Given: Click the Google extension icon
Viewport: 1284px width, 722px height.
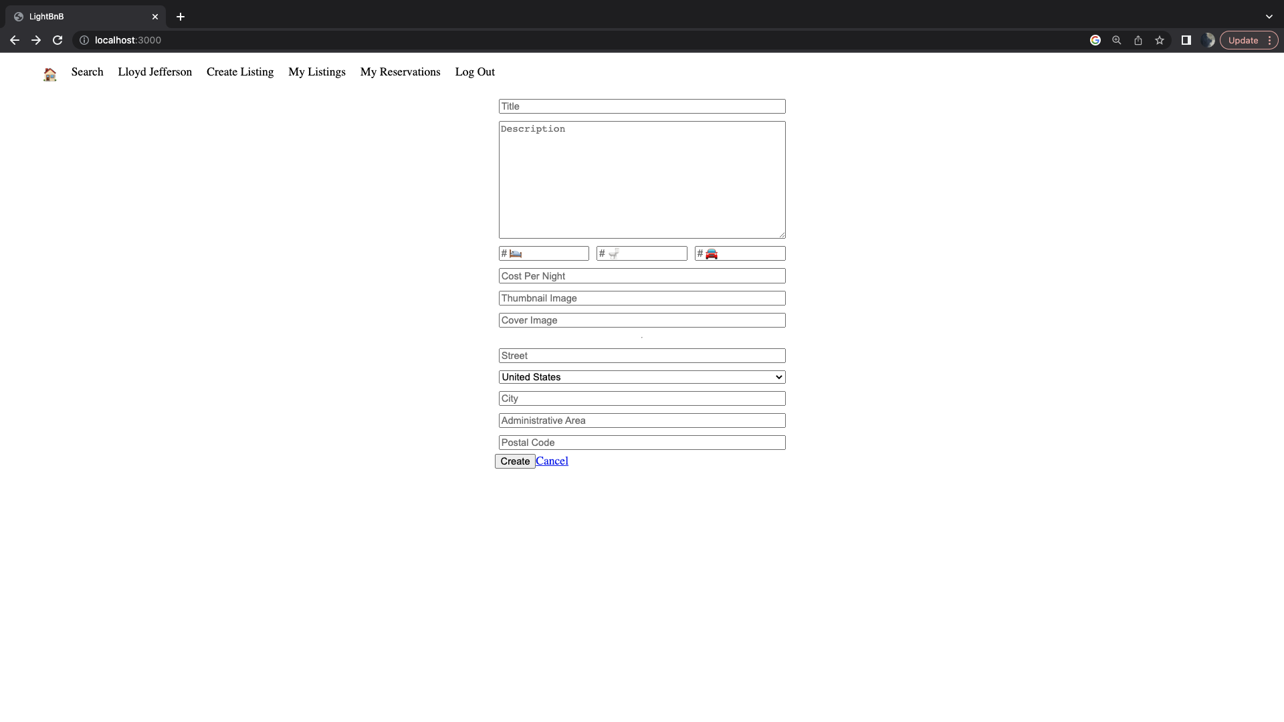Looking at the screenshot, I should [x=1095, y=40].
